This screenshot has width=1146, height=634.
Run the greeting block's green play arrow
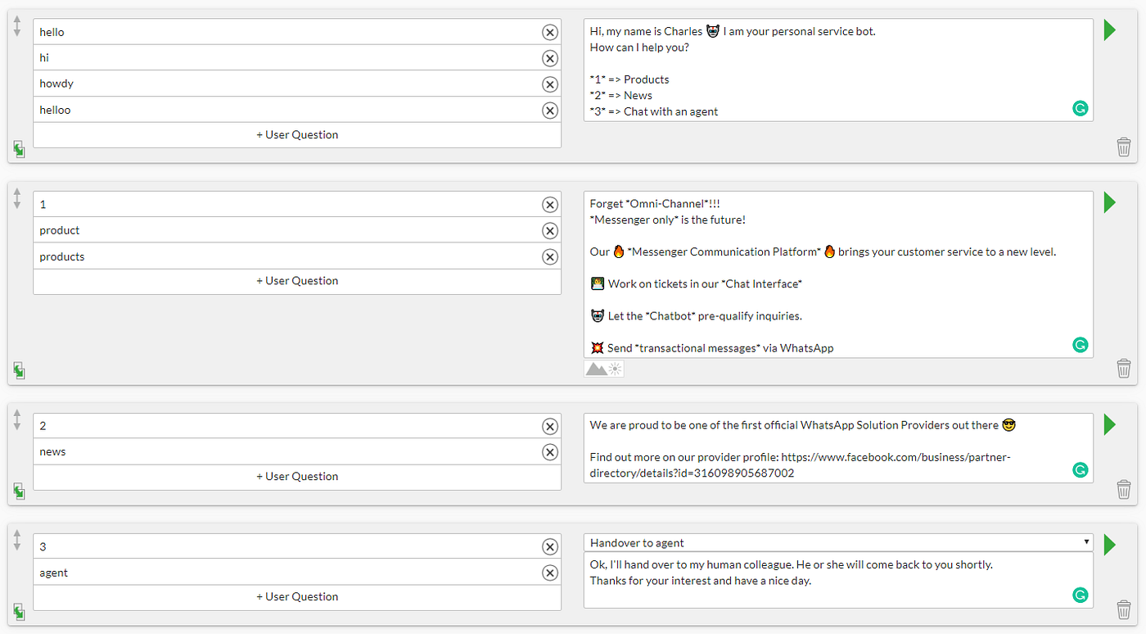coord(1109,30)
